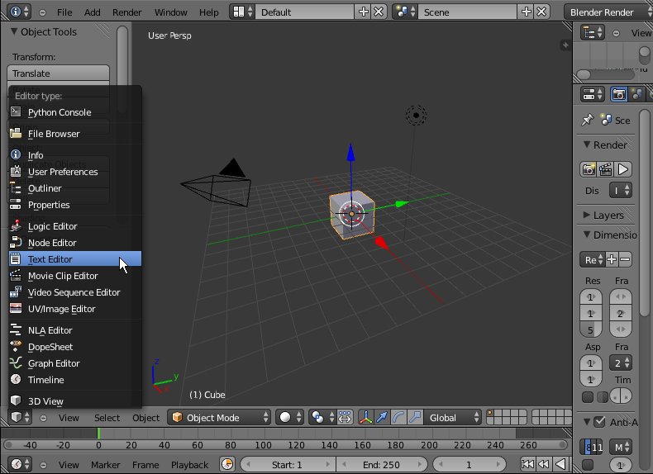The image size is (653, 474).
Task: Switch editor to Outliner
Action: coord(75,188)
